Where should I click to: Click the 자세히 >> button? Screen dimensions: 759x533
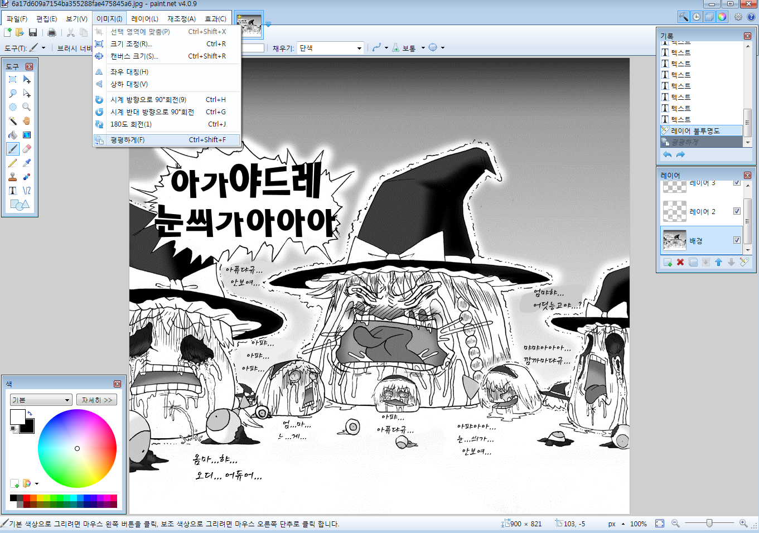click(96, 400)
